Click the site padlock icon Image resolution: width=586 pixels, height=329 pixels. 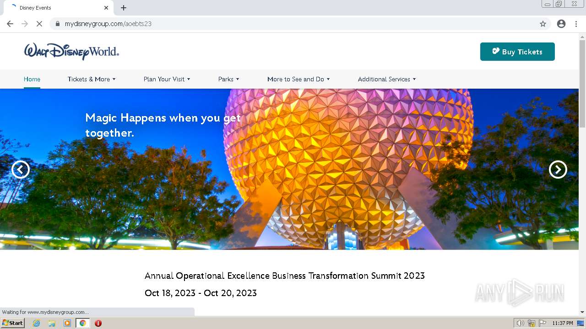[x=57, y=24]
